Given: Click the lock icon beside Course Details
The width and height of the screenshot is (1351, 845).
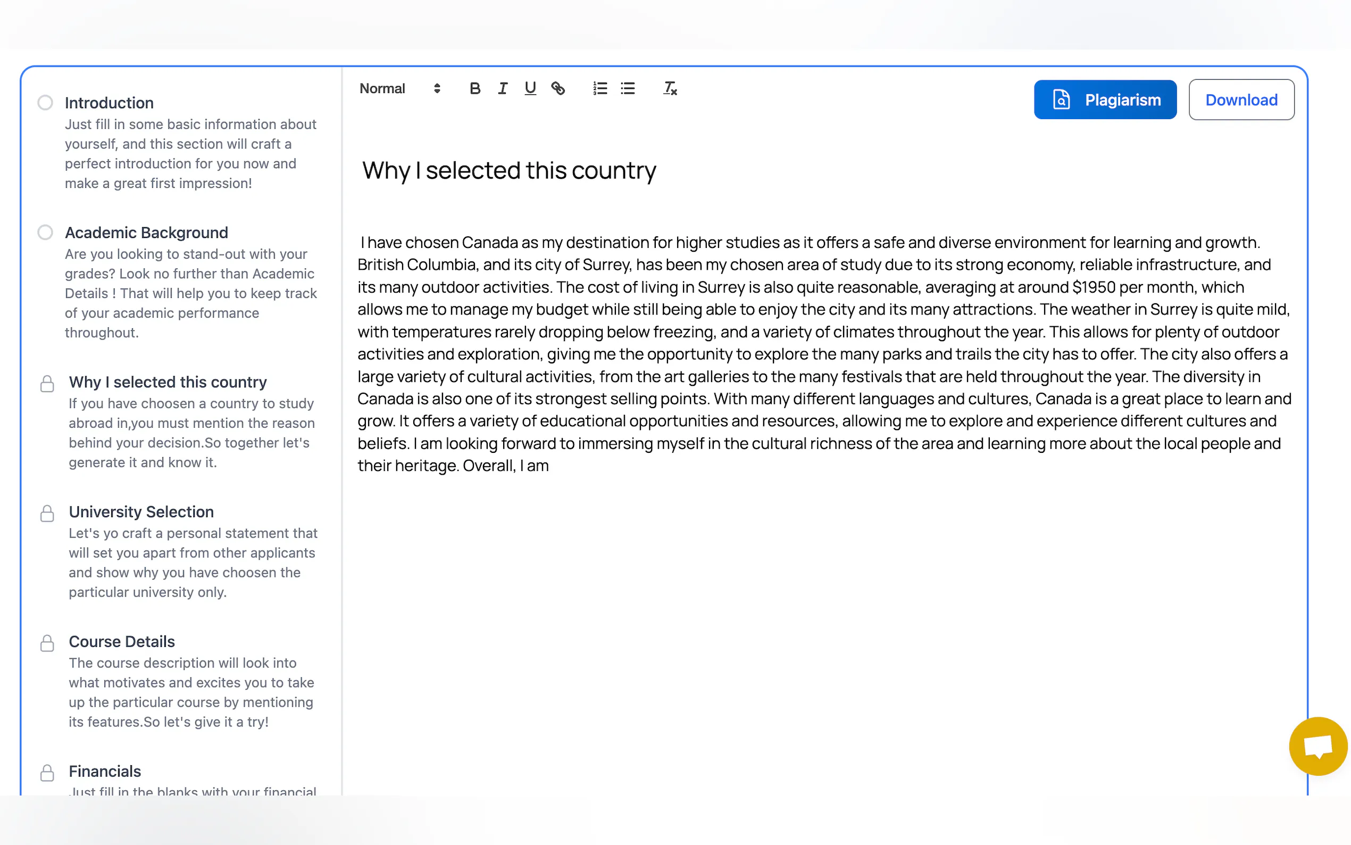Looking at the screenshot, I should tap(47, 643).
